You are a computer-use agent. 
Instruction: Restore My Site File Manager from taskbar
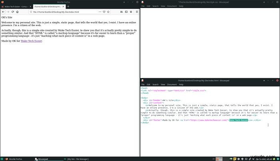coord(76,159)
